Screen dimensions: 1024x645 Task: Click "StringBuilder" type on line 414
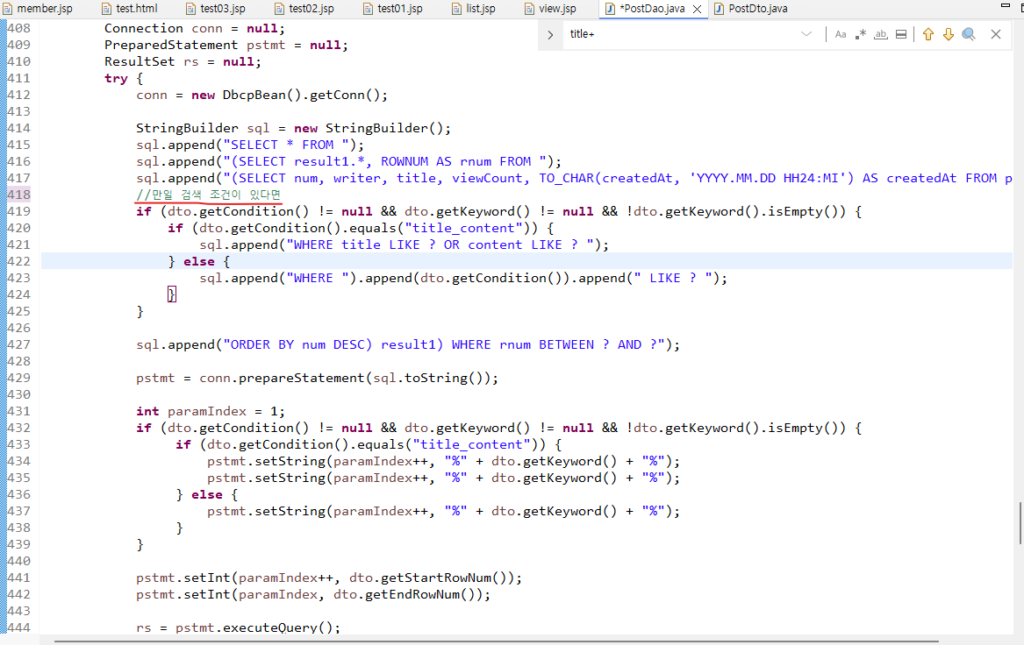pyautogui.click(x=187, y=128)
